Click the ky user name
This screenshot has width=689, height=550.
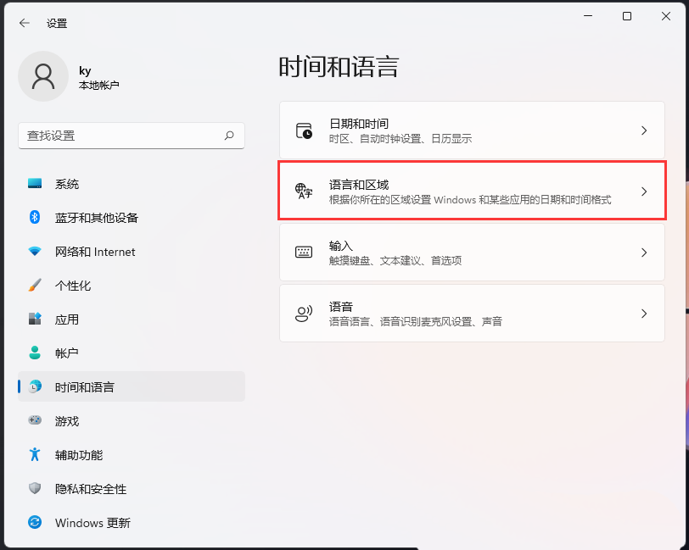pos(85,70)
